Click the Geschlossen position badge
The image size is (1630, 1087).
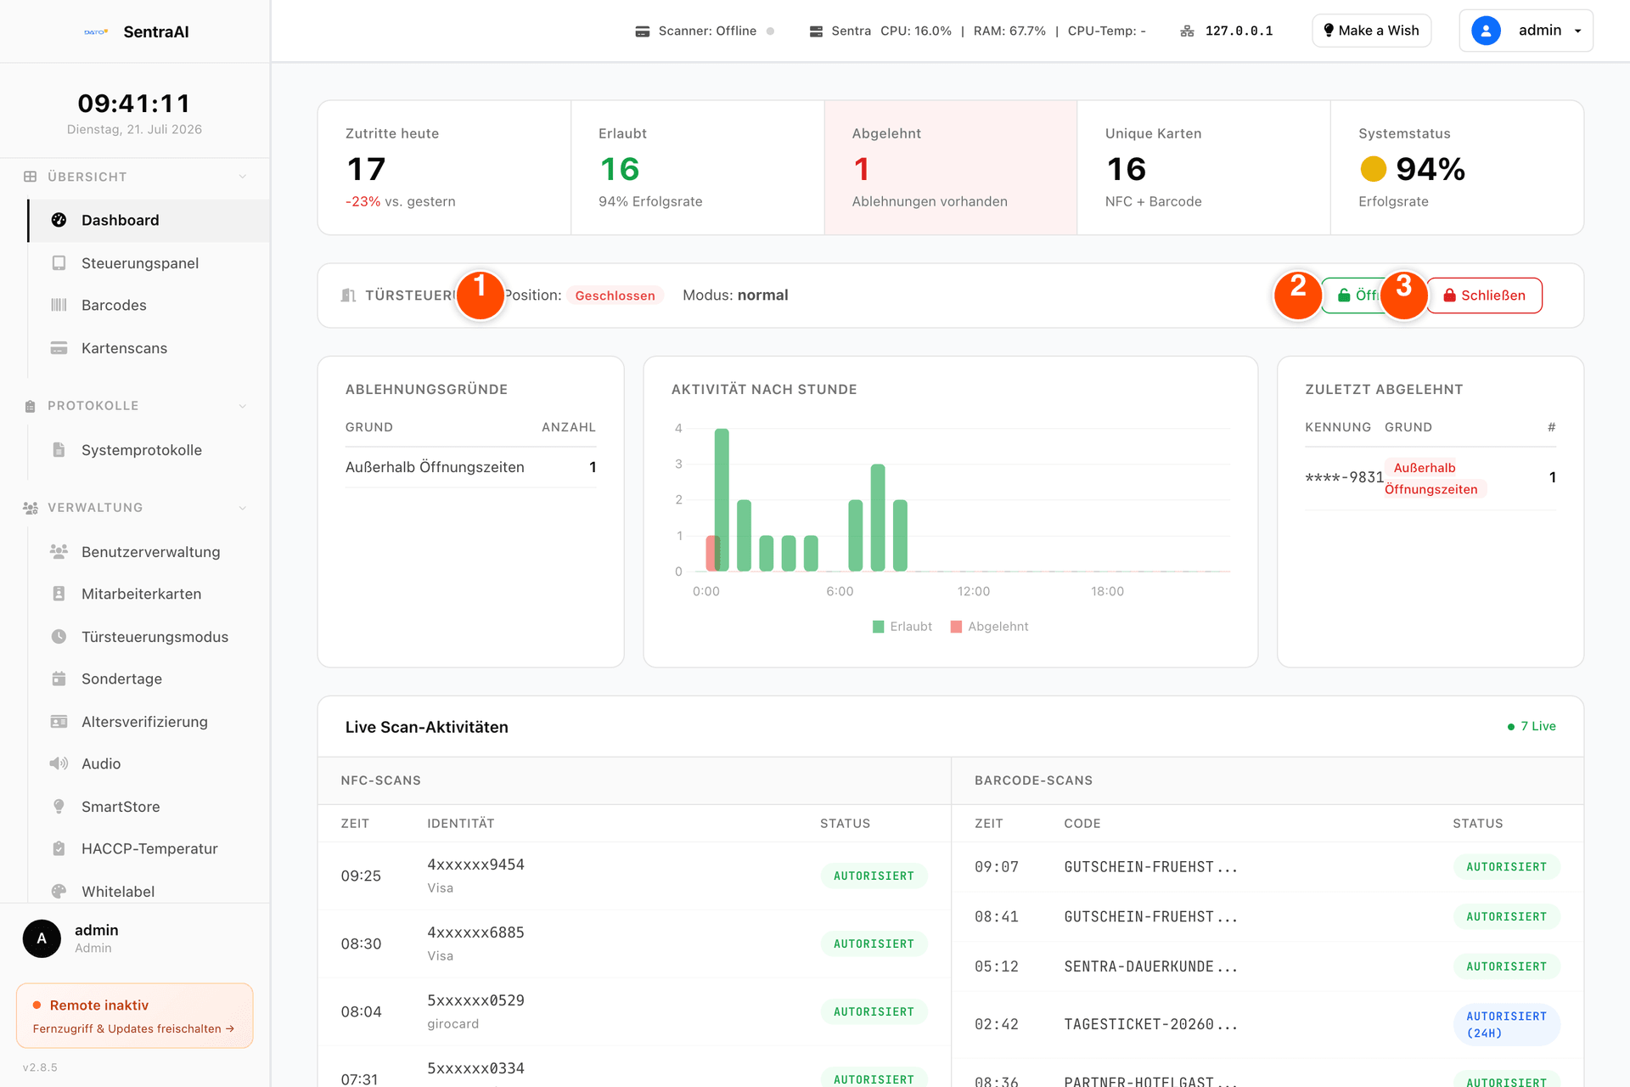coord(615,296)
